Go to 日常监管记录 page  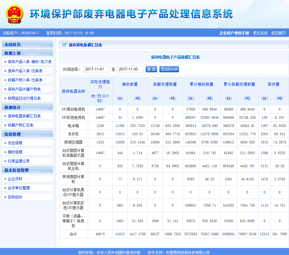(x=19, y=161)
